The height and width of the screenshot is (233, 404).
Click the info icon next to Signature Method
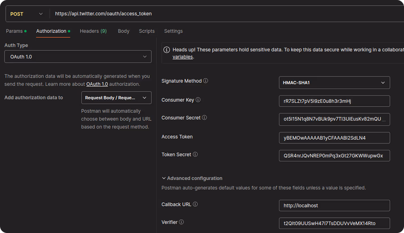pos(205,81)
